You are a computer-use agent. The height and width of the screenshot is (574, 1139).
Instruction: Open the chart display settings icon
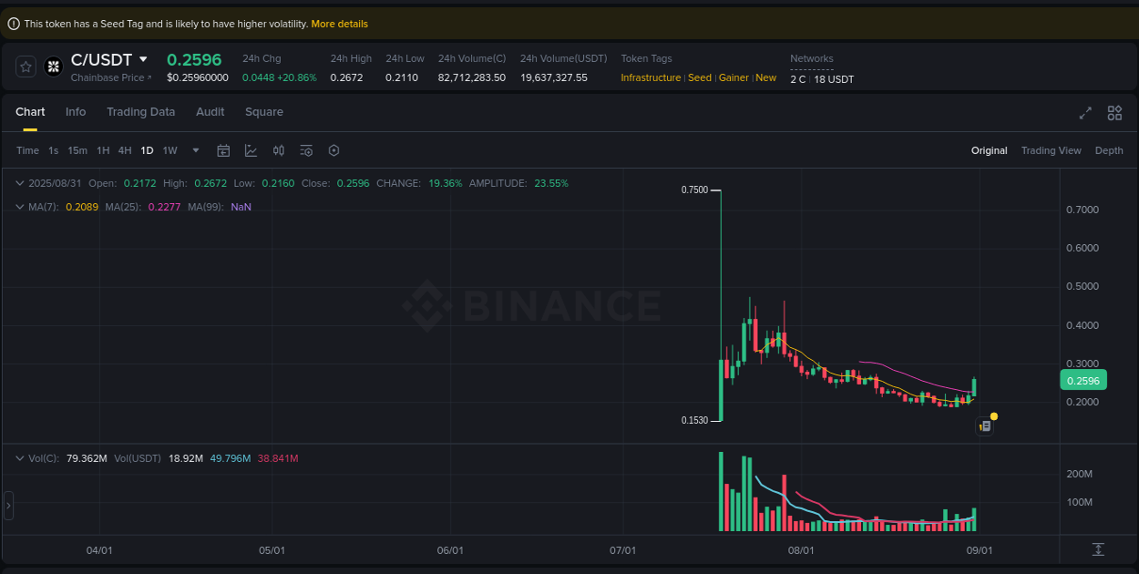[x=306, y=150]
